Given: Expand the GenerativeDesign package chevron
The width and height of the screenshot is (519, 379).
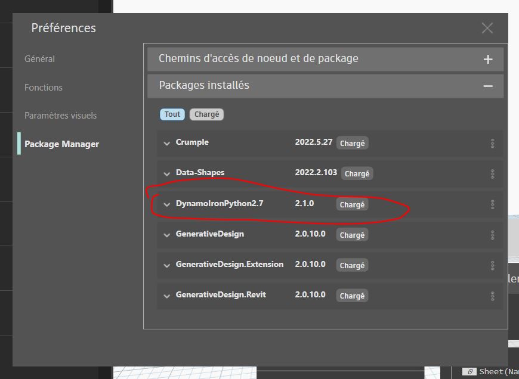Looking at the screenshot, I should 166,235.
